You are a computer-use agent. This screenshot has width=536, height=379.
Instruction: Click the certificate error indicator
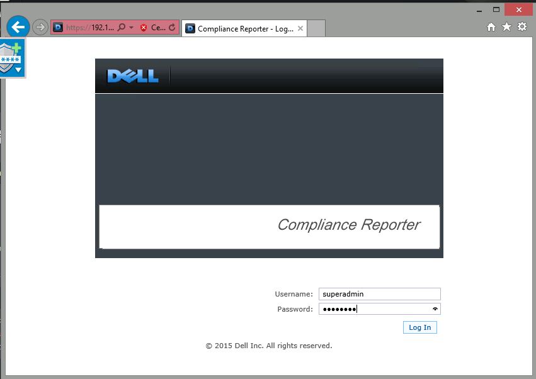tap(143, 27)
